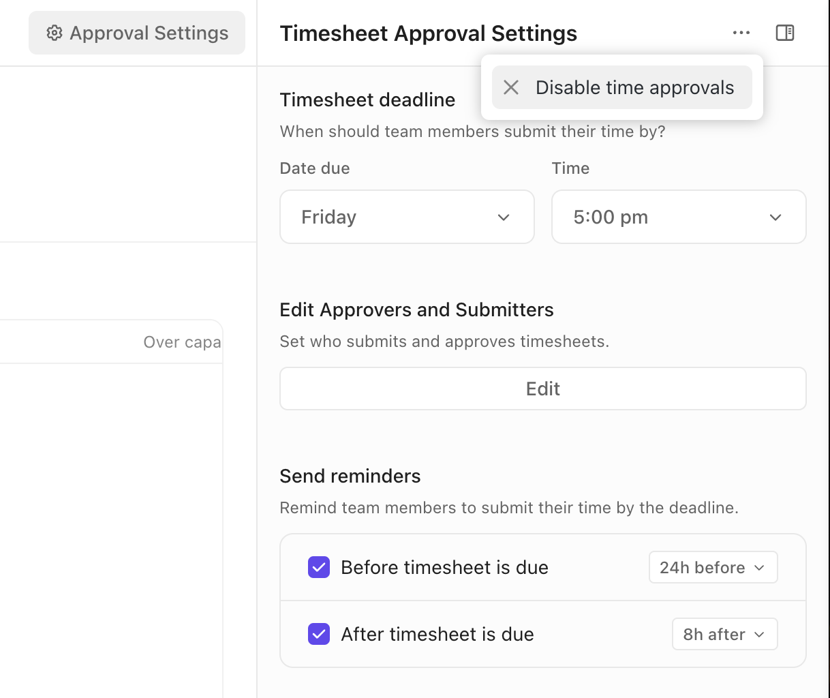Expand the 24h before reminder dropdown

tap(713, 567)
